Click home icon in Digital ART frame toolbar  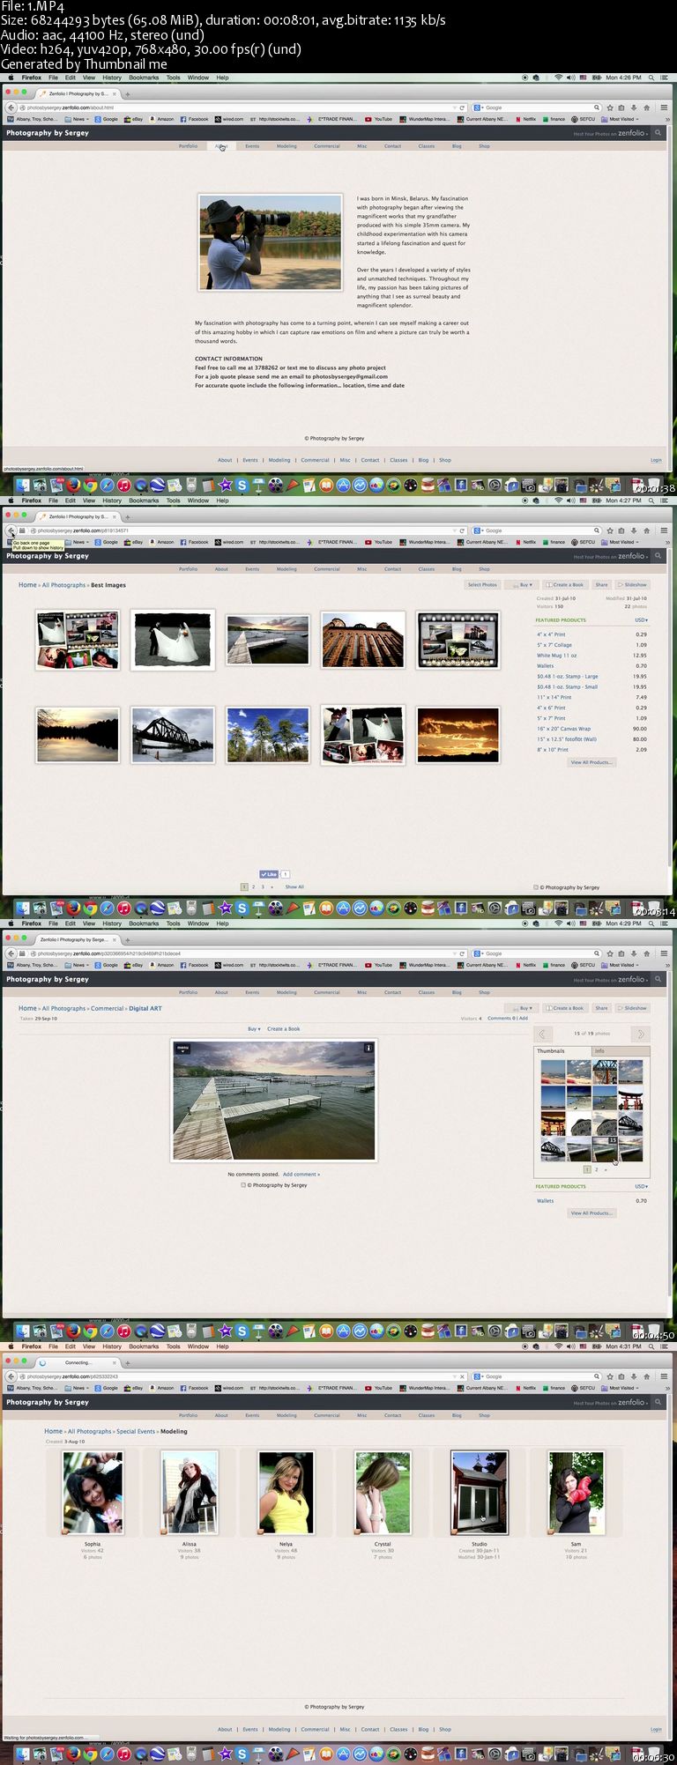(x=646, y=953)
